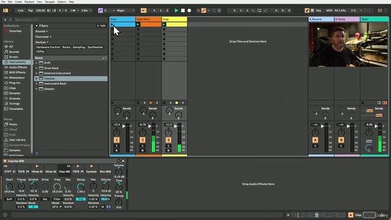Enable Key Map Mode switch
Screen dimensions: 391x220
coord(318,10)
